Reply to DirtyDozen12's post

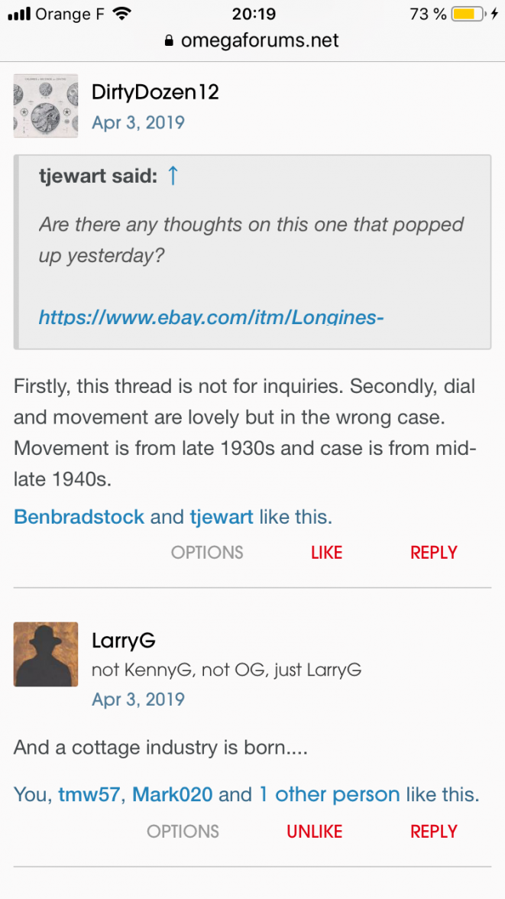click(x=433, y=553)
